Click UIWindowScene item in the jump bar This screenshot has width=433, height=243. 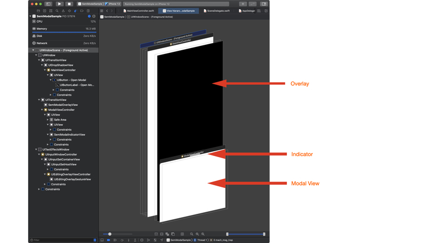pyautogui.click(x=150, y=17)
